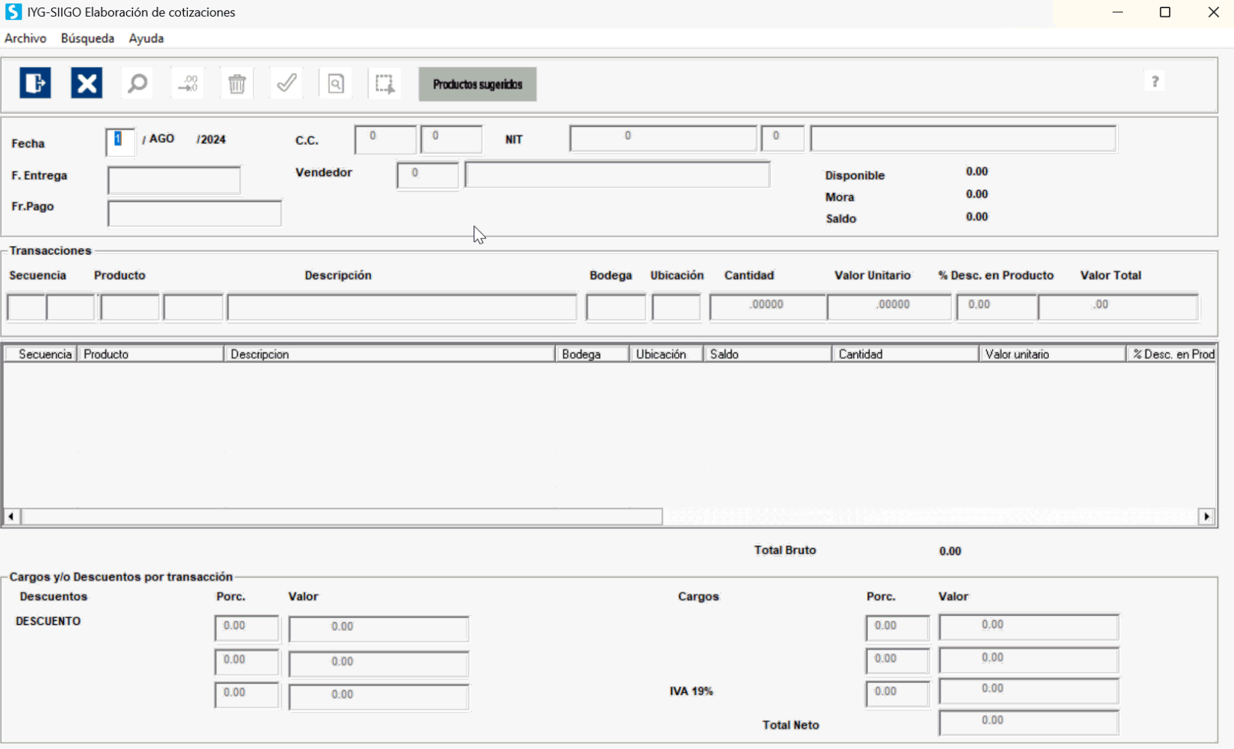Viewport: 1234px width, 749px height.
Task: Click the Cantidad entry field
Action: (x=768, y=307)
